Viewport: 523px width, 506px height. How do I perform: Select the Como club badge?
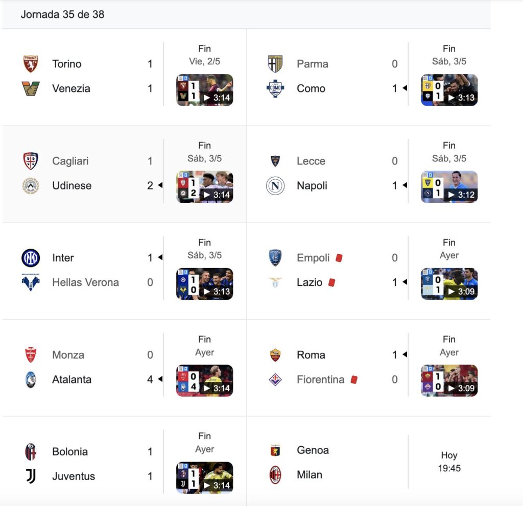pos(275,88)
